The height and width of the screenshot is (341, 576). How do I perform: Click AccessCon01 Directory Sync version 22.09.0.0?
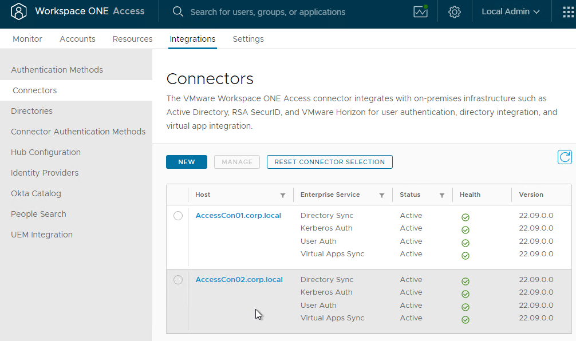click(x=536, y=216)
